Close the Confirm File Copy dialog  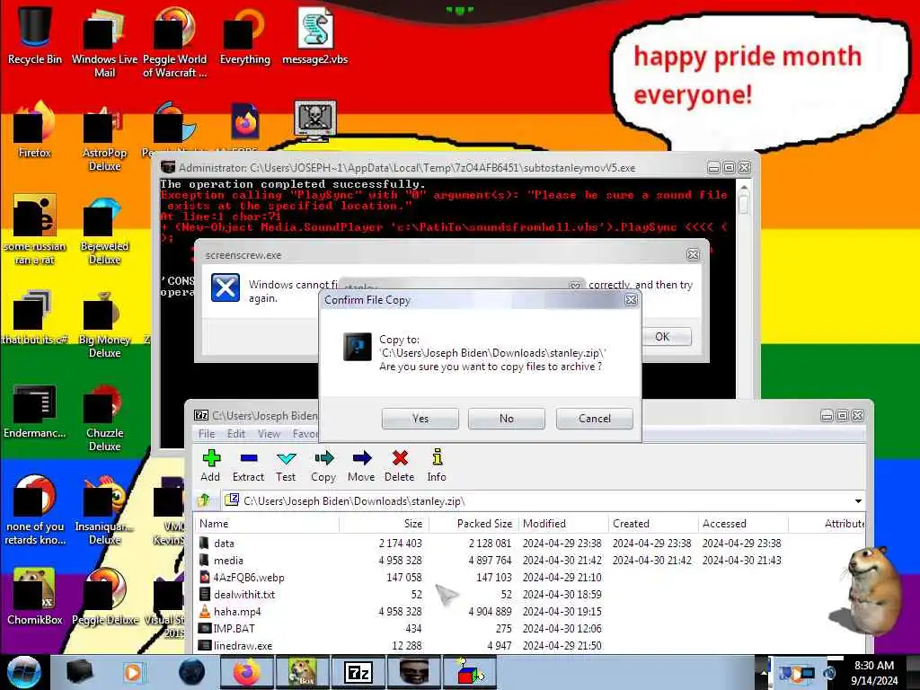[631, 300]
